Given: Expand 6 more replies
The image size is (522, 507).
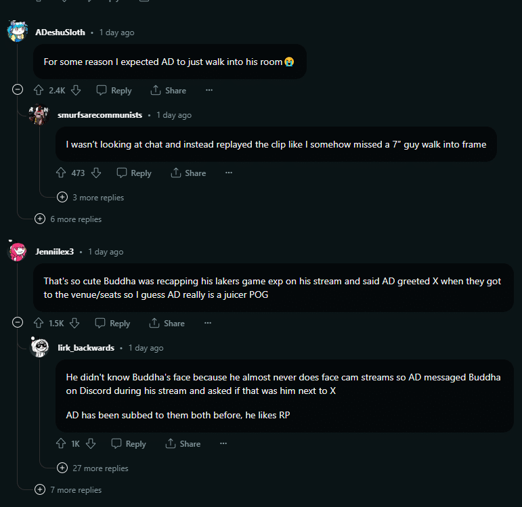Looking at the screenshot, I should (x=69, y=219).
